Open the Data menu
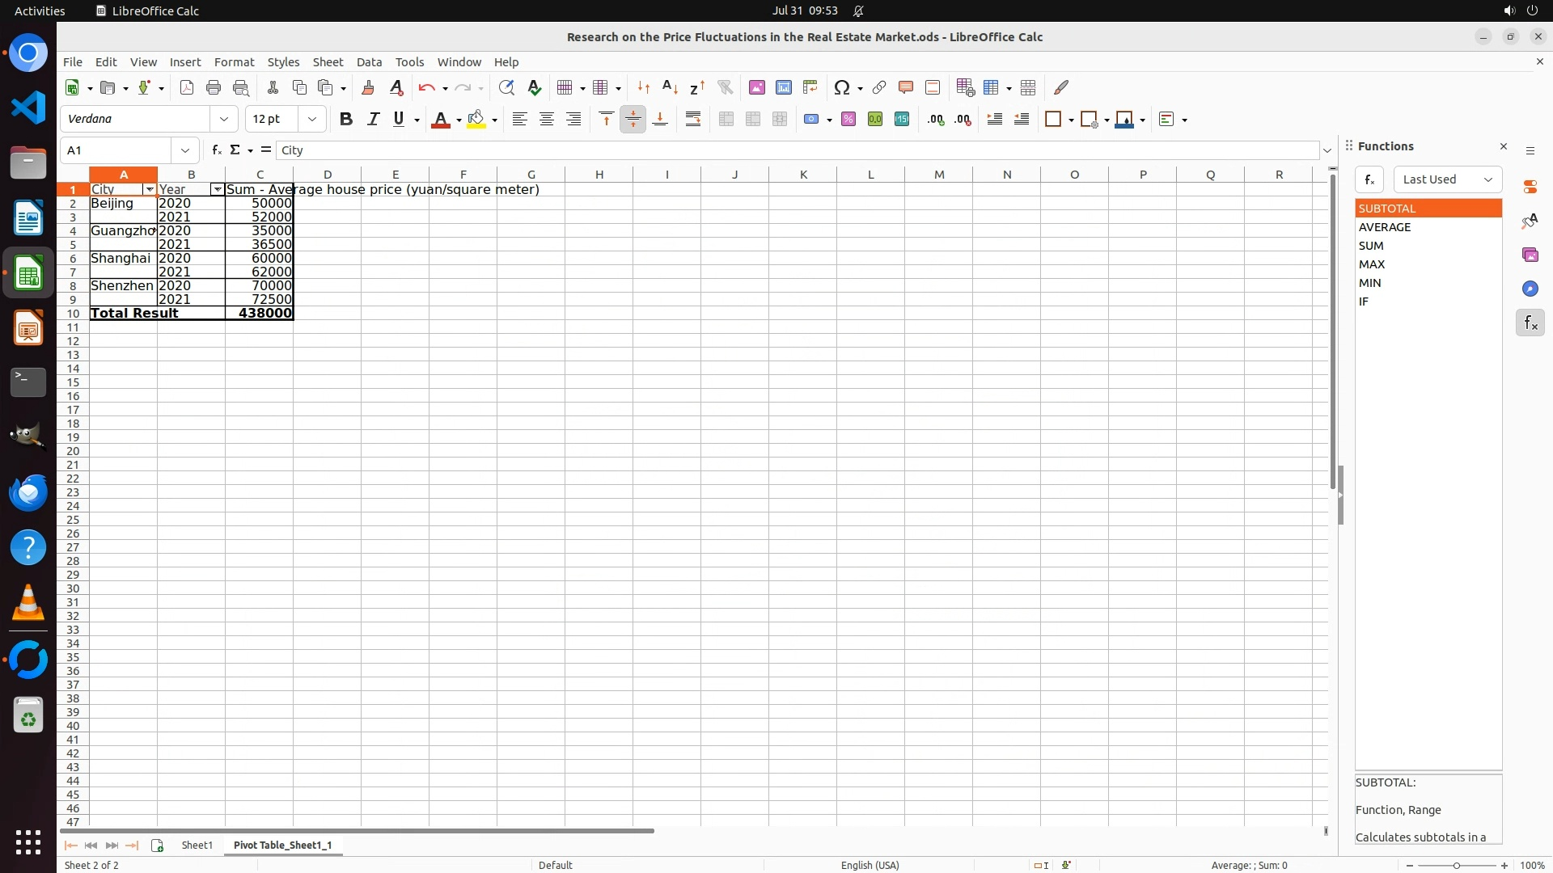The image size is (1553, 873). (x=369, y=62)
